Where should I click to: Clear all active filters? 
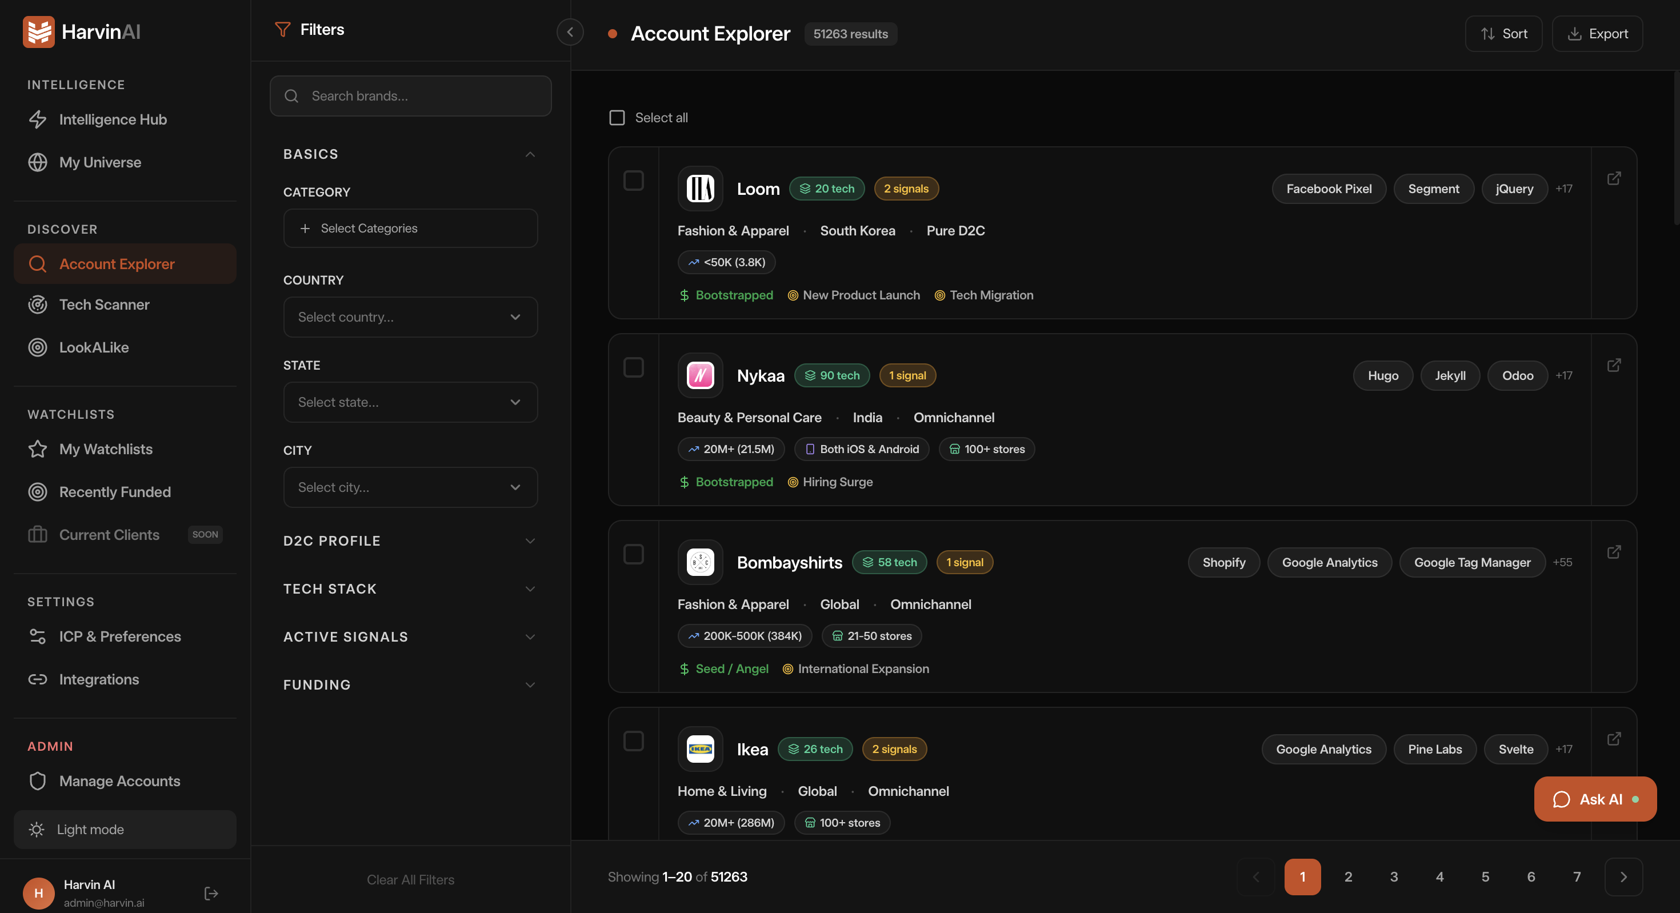410,879
